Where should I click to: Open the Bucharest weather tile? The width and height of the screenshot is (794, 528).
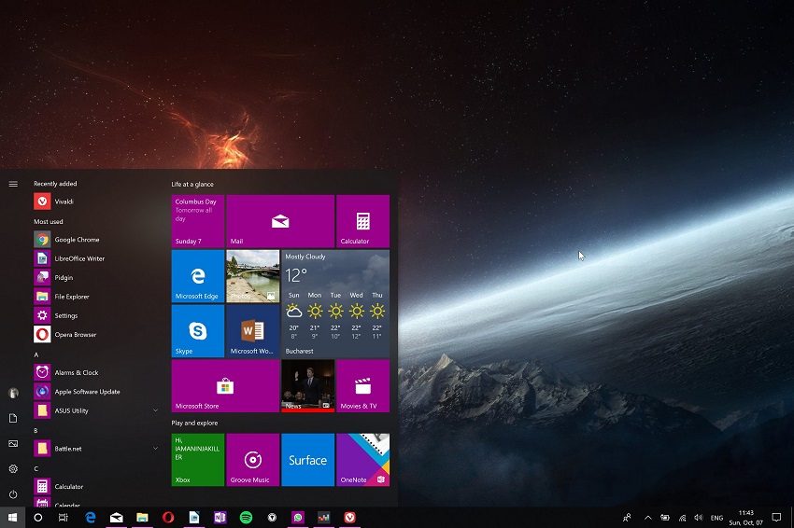tap(335, 303)
